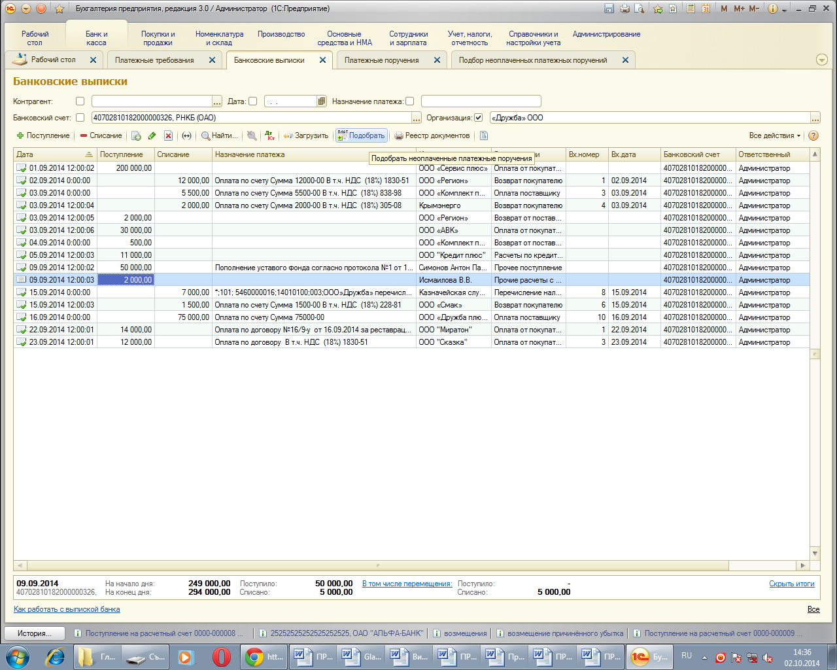Click into the Назначение платежа input field
Viewport: 837px width, 670px height.
click(x=481, y=101)
